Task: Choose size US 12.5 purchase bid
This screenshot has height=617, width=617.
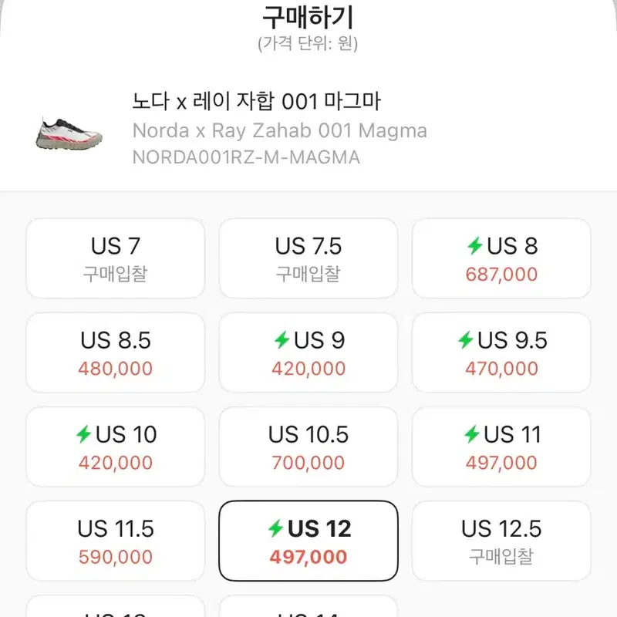Action: point(501,541)
